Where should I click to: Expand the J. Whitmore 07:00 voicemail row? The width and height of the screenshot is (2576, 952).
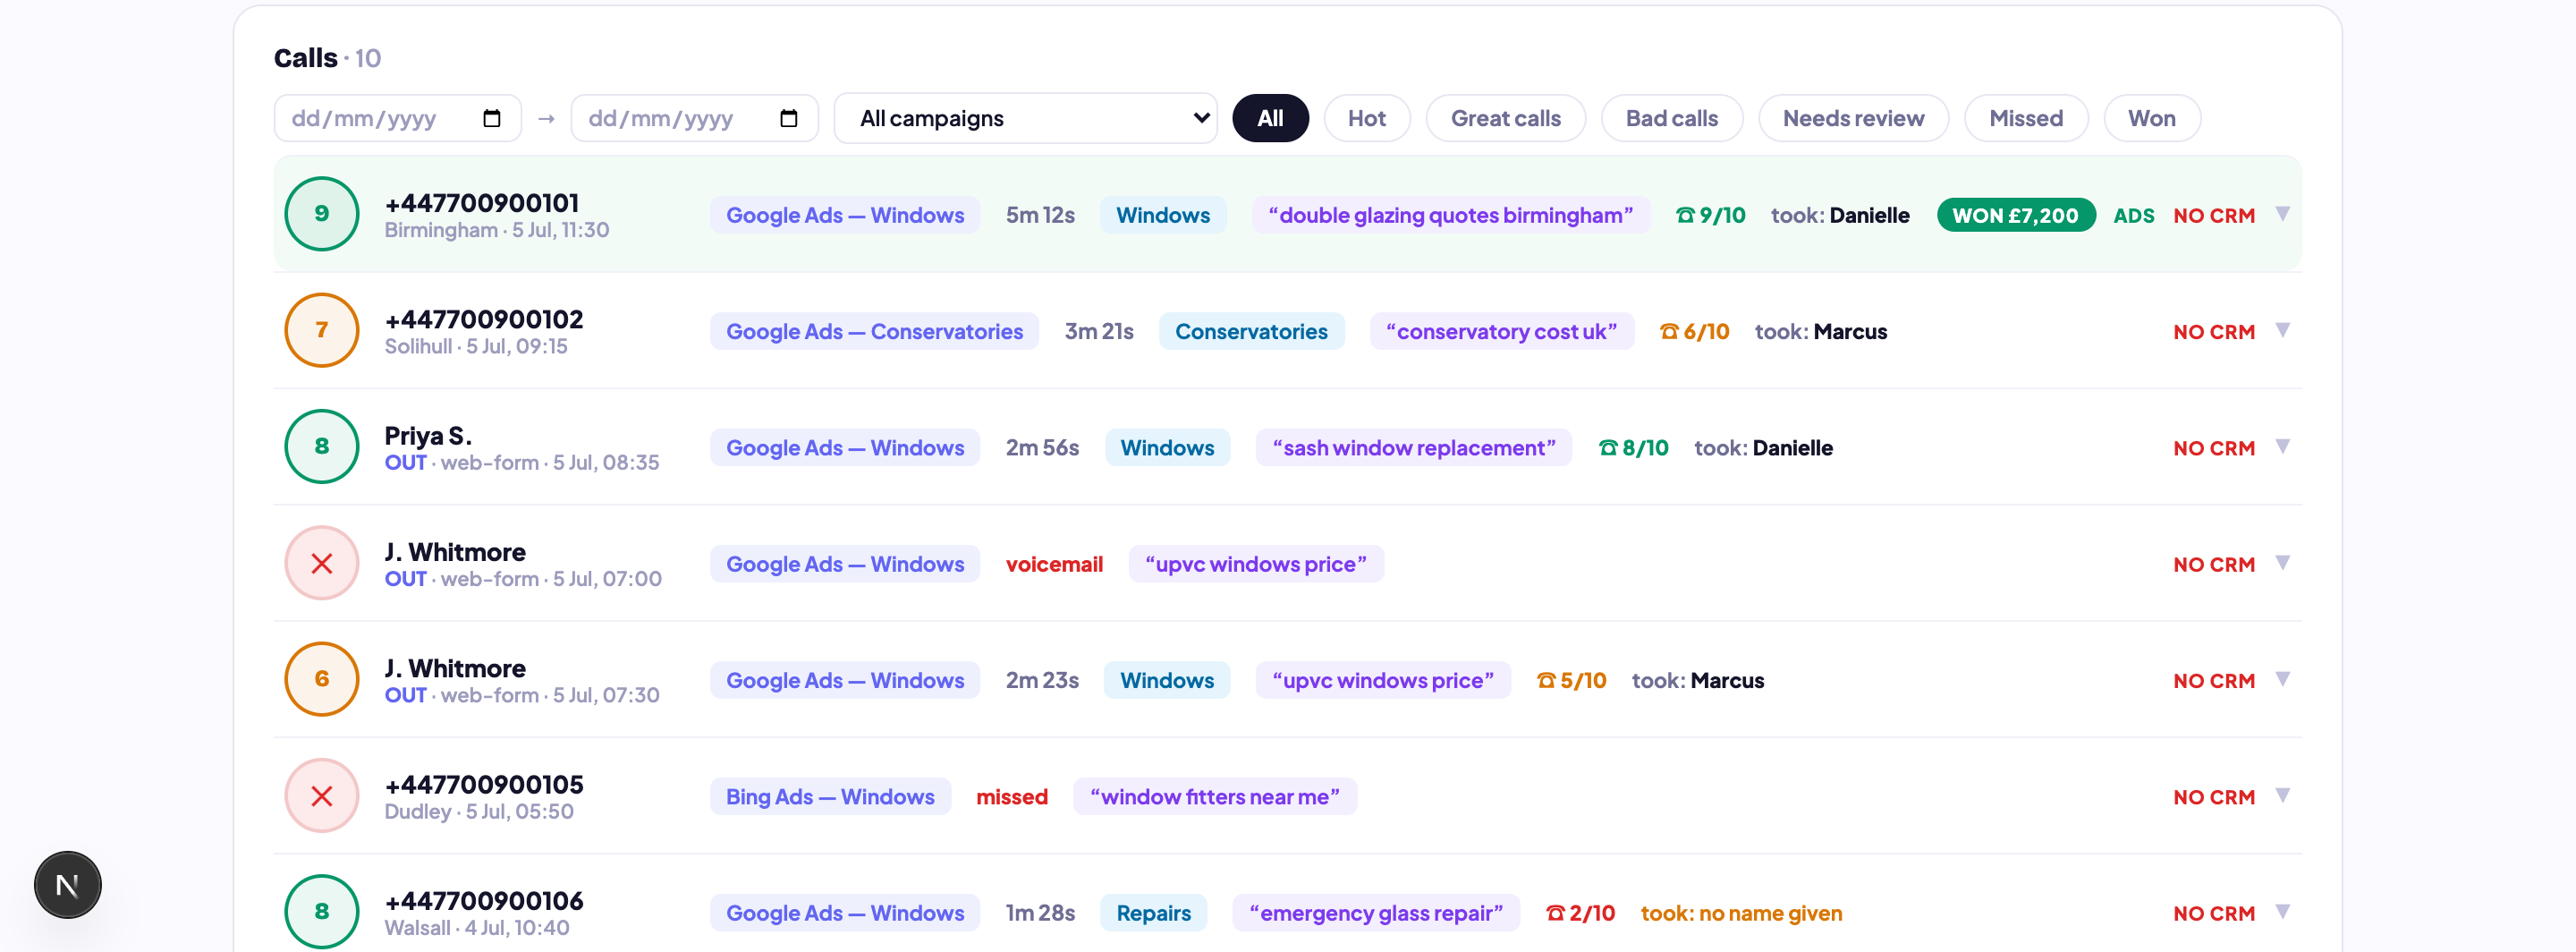(2283, 563)
